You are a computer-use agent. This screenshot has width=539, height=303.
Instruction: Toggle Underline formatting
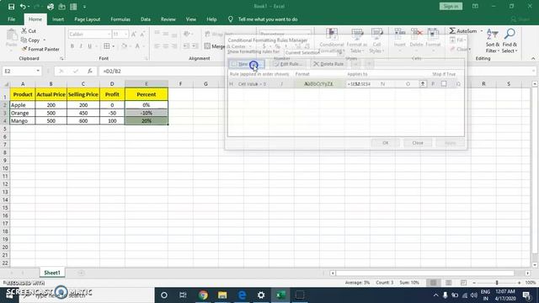click(90, 46)
